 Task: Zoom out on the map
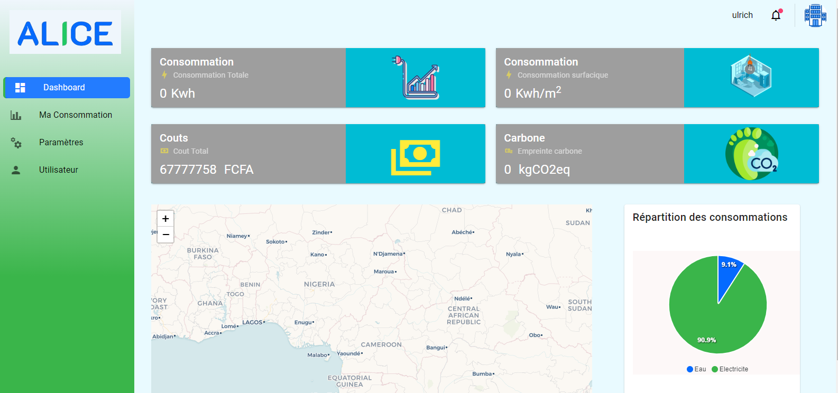coord(165,235)
